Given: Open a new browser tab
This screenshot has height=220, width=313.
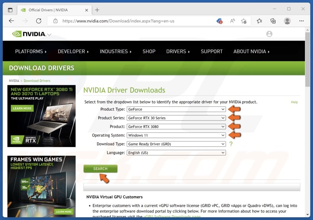Looking at the screenshot, I should click(97, 10).
